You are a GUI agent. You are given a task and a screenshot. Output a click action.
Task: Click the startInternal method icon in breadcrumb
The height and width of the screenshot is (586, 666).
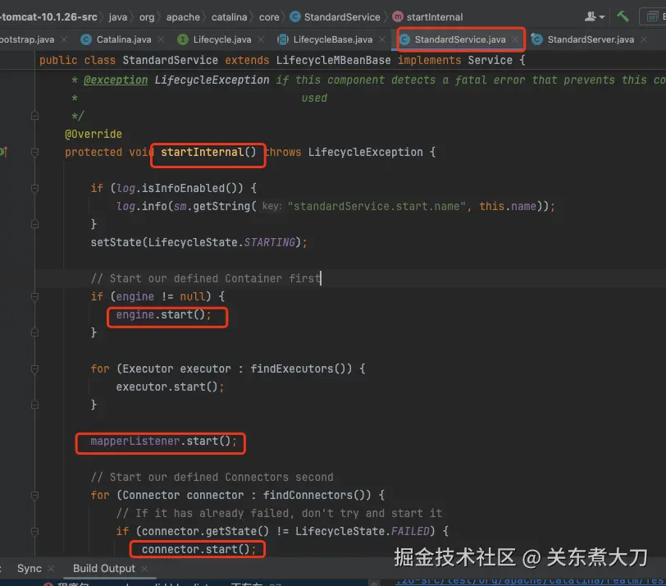[x=398, y=17]
